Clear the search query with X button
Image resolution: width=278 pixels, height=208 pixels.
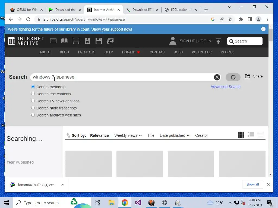coord(217,77)
